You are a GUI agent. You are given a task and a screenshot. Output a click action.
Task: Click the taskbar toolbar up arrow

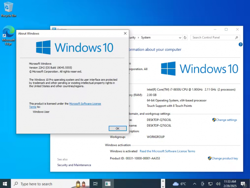163,181
